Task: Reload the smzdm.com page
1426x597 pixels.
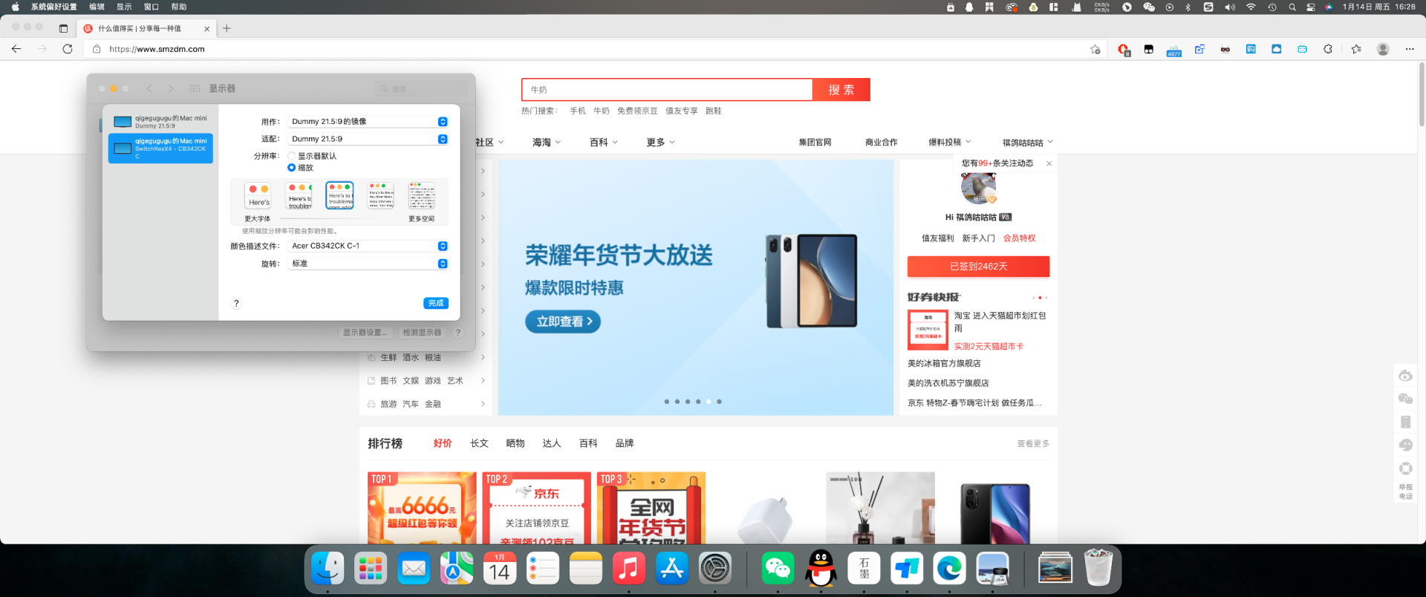Action: tap(68, 49)
